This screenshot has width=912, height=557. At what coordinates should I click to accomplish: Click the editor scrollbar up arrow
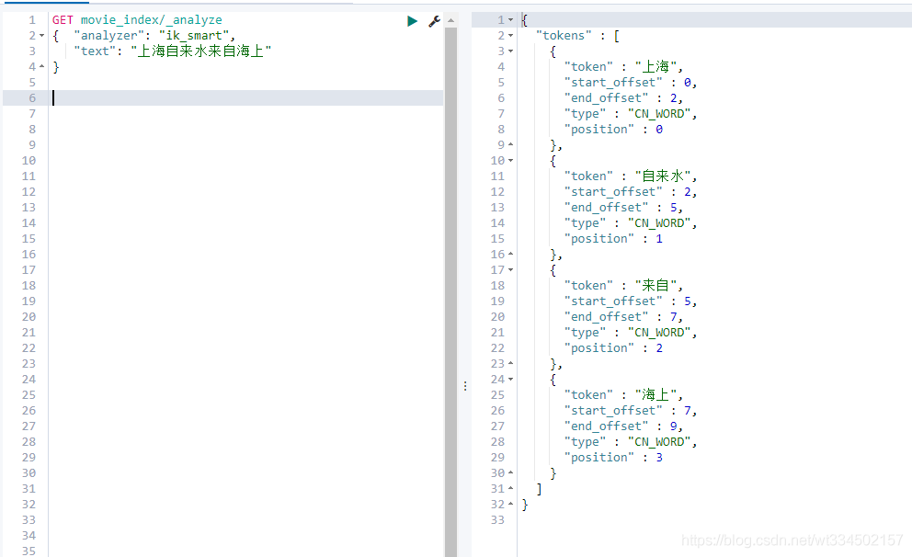[x=450, y=20]
